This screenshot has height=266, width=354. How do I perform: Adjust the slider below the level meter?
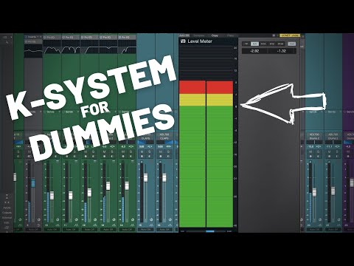coord(206,231)
